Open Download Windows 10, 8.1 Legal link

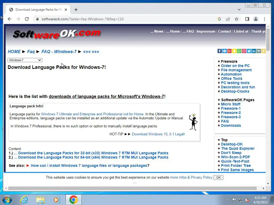pyautogui.click(x=158, y=134)
